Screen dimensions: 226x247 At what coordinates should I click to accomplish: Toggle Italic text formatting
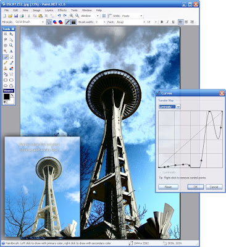pos(167,22)
